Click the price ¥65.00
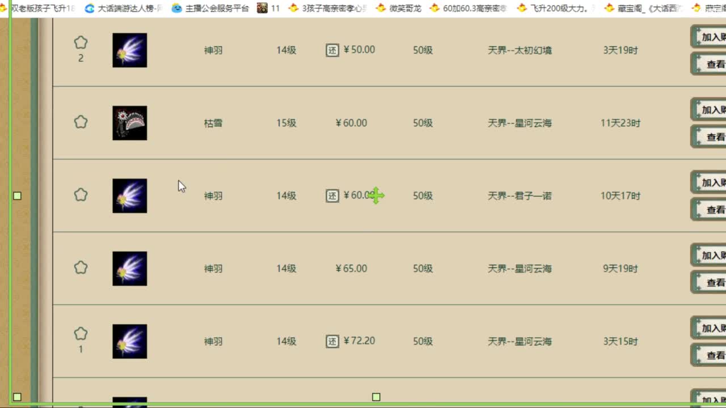Image resolution: width=726 pixels, height=408 pixels. click(351, 269)
